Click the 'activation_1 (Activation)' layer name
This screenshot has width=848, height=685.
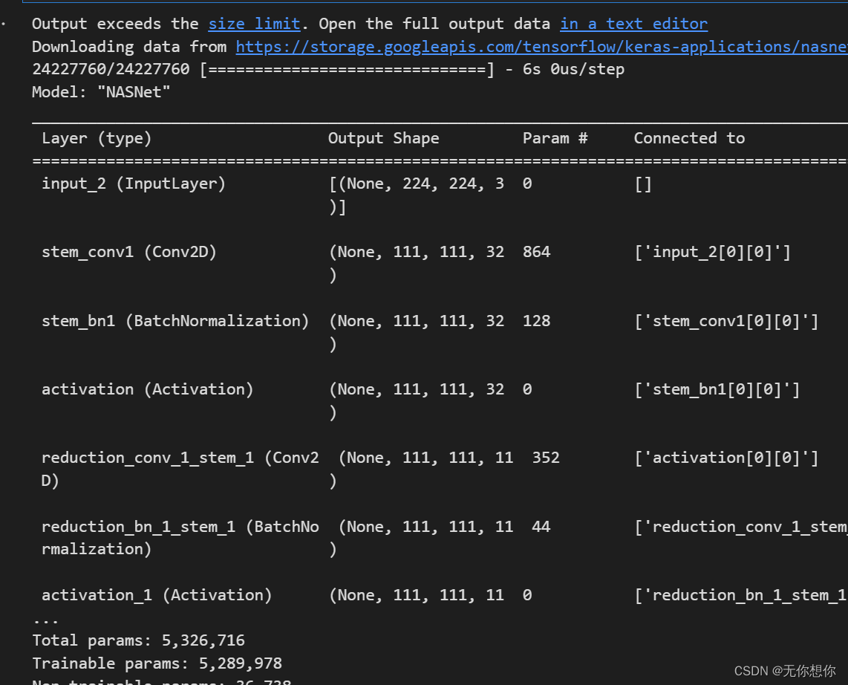click(x=157, y=595)
